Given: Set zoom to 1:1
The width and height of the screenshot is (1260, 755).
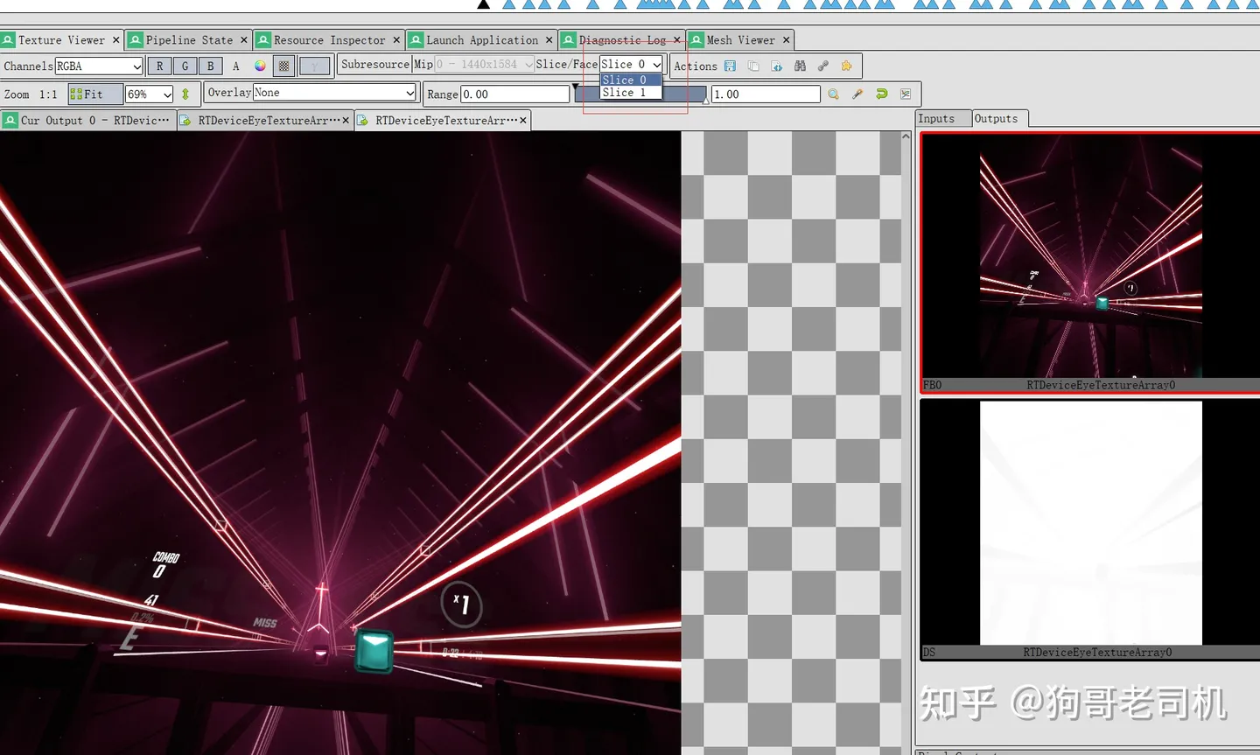Looking at the screenshot, I should click(x=48, y=94).
